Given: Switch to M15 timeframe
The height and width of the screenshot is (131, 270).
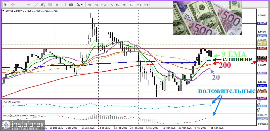Looking at the screenshot, I should [104, 5].
